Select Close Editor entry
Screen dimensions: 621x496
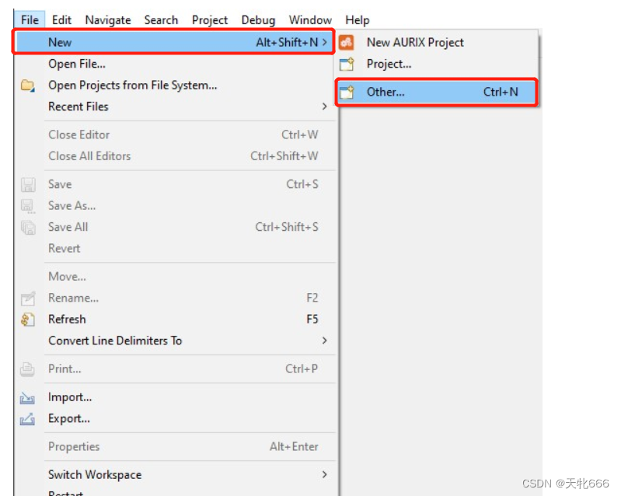(x=176, y=134)
